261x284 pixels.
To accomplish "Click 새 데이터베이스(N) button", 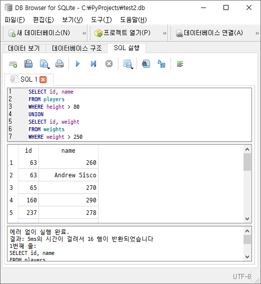I will [x=39, y=33].
